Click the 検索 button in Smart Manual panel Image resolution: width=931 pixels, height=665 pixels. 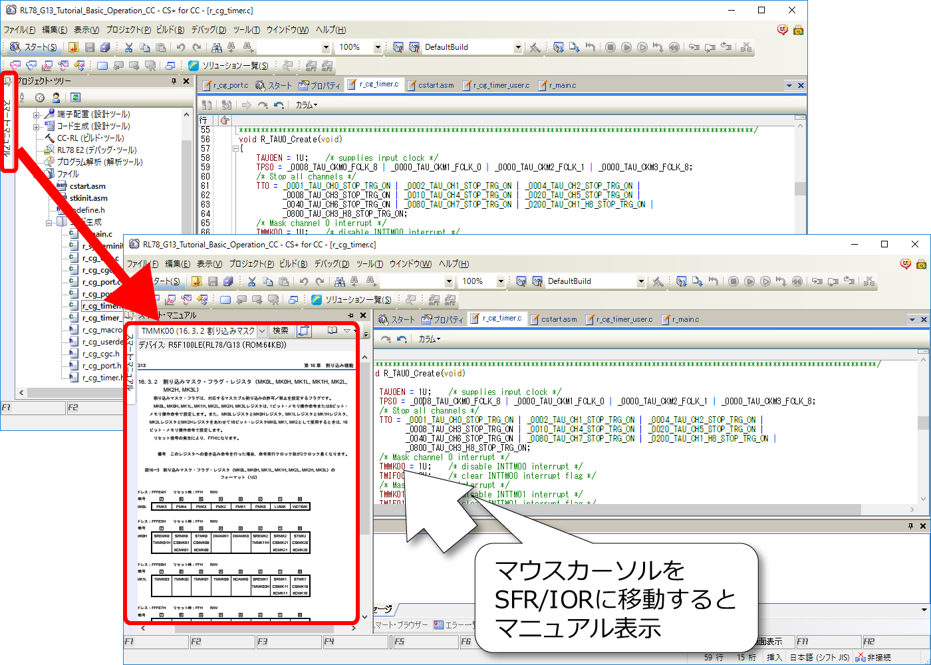pyautogui.click(x=281, y=331)
